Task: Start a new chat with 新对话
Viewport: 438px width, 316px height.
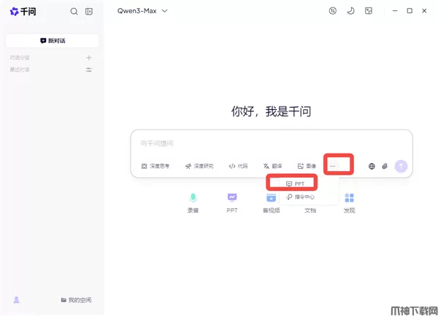Action: pos(53,41)
